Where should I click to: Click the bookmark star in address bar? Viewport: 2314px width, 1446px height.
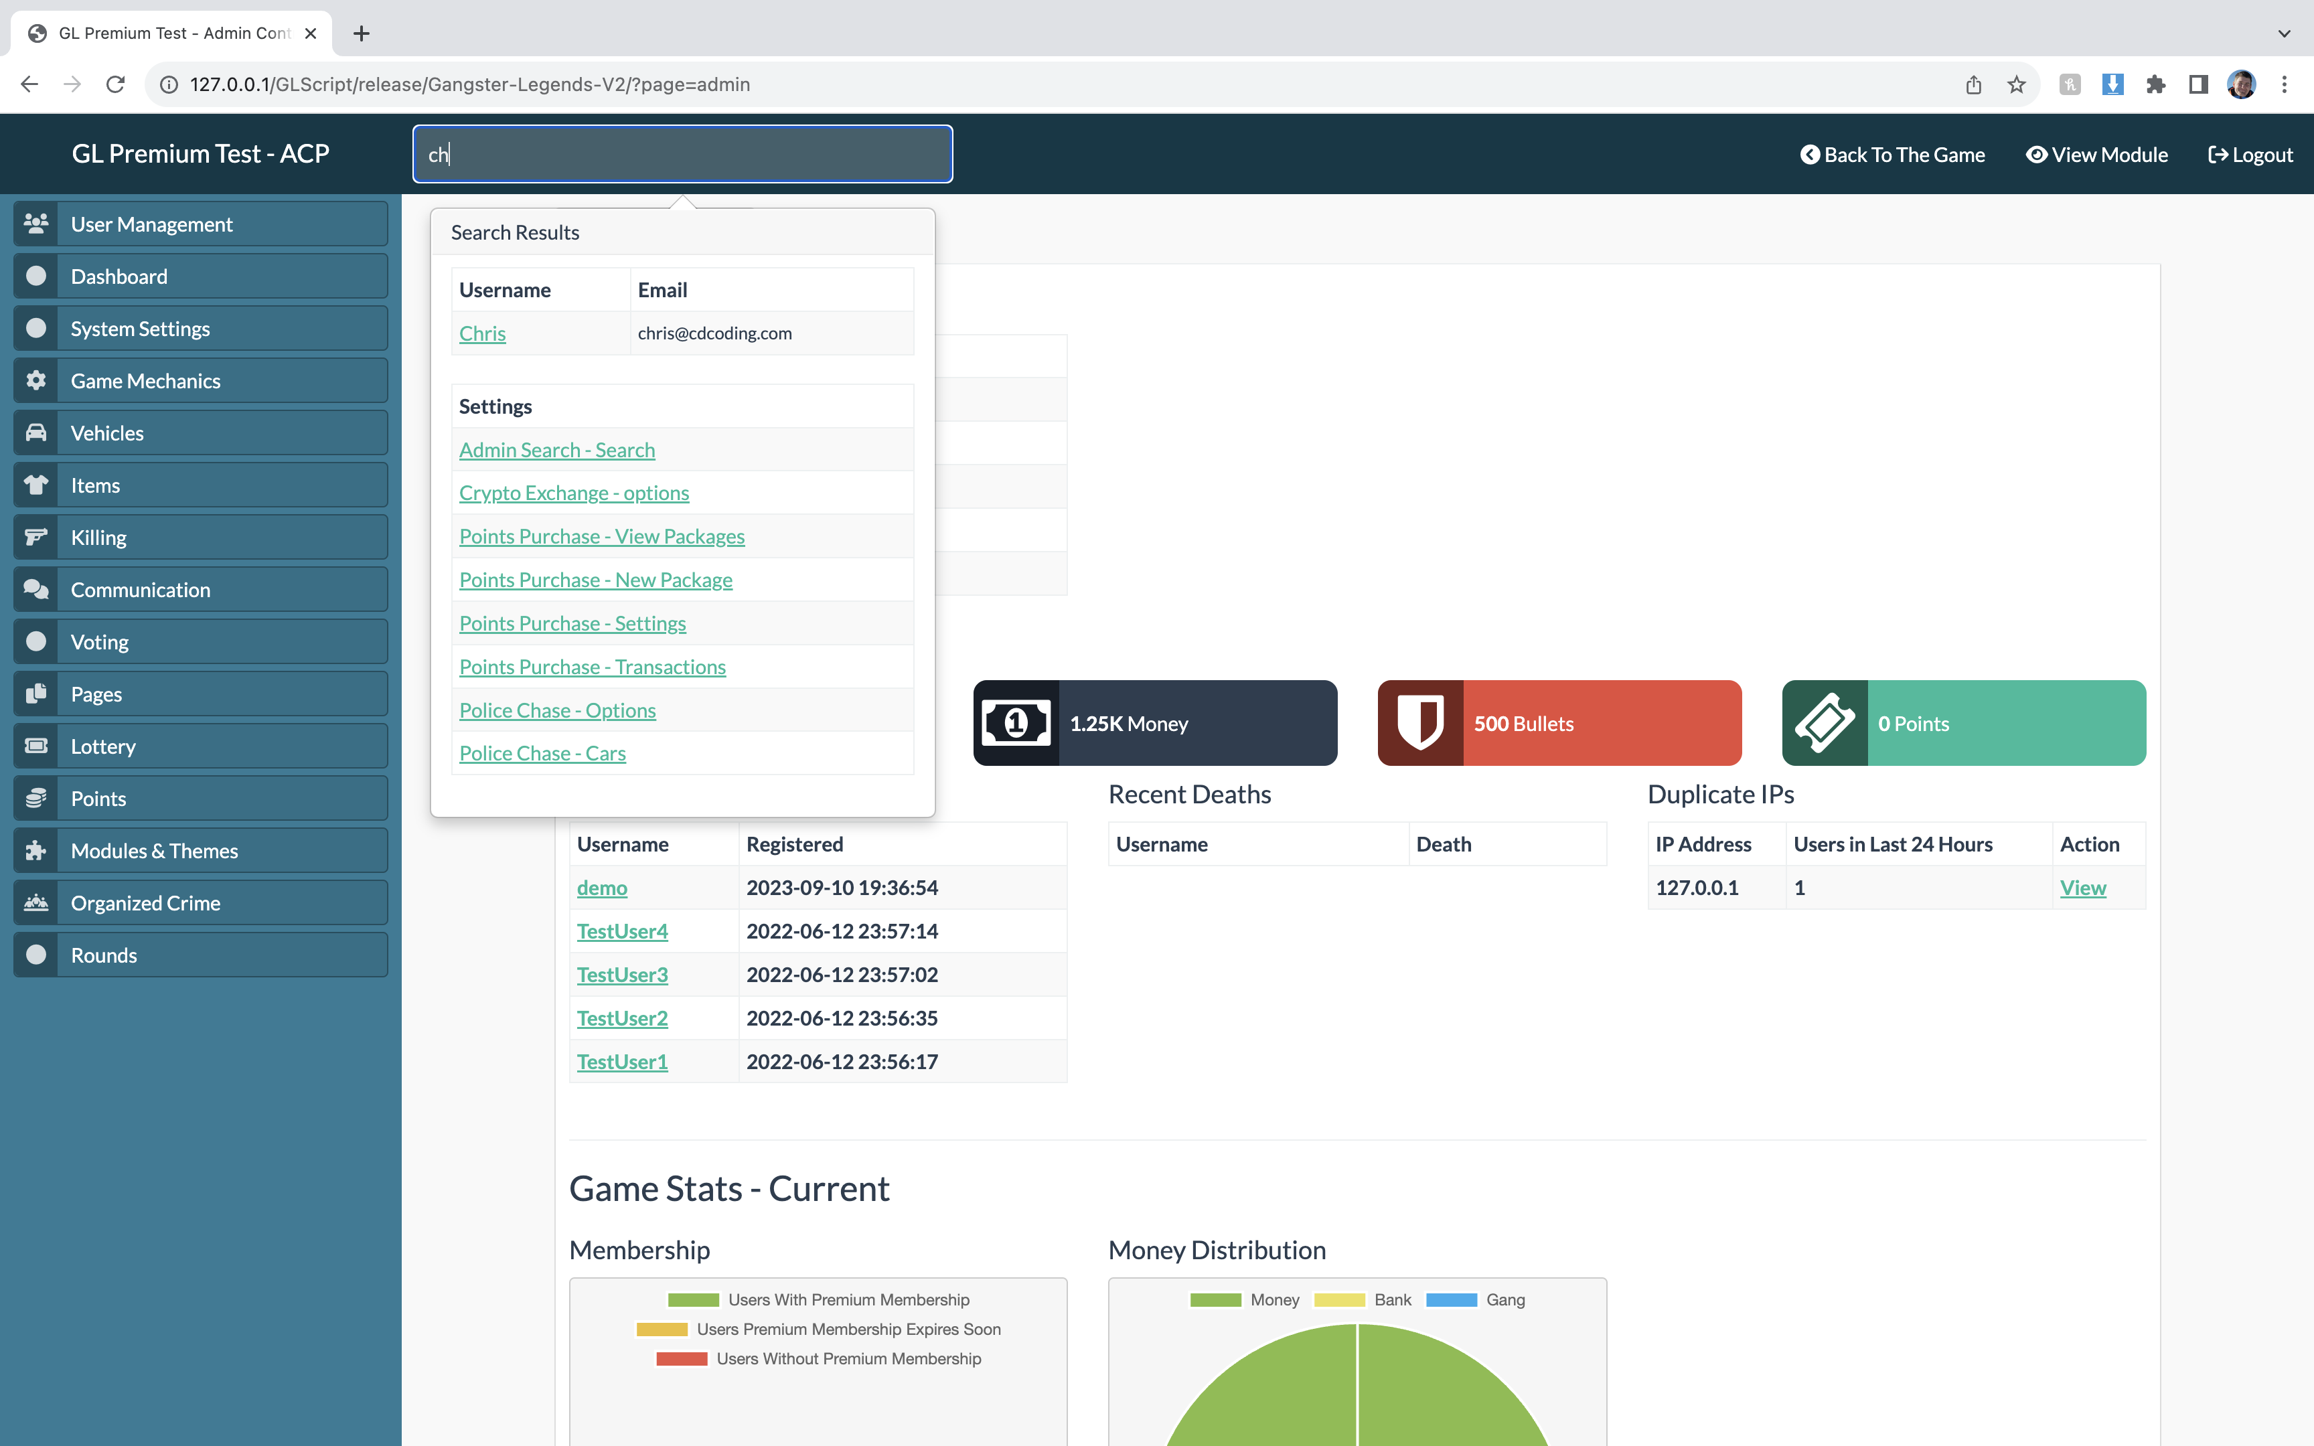(x=2017, y=85)
